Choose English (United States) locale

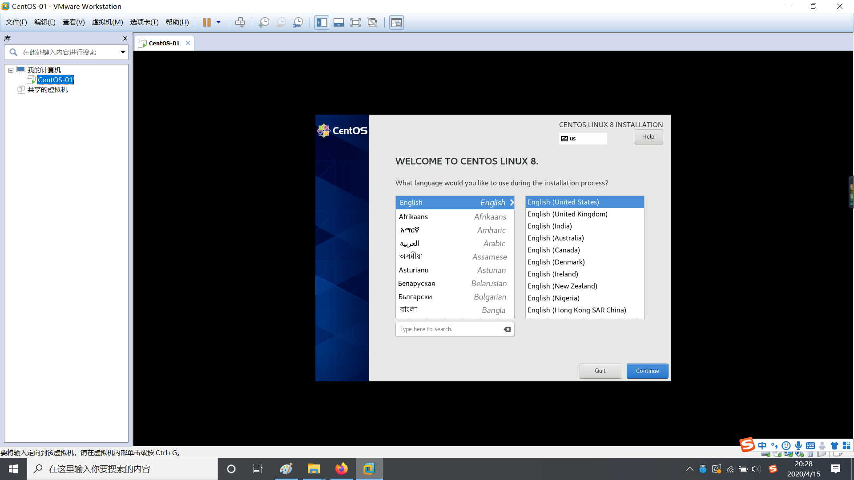584,202
